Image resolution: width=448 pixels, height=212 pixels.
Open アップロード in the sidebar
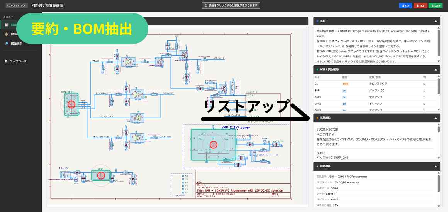tap(18, 61)
